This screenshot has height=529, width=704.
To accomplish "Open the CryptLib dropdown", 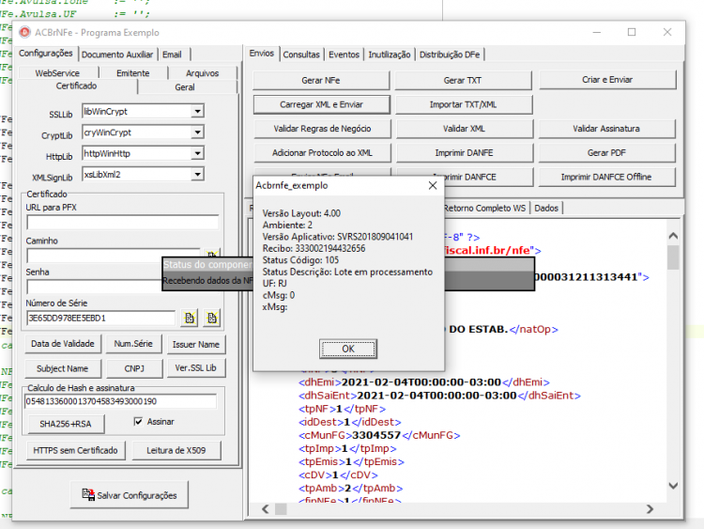I will [x=197, y=132].
